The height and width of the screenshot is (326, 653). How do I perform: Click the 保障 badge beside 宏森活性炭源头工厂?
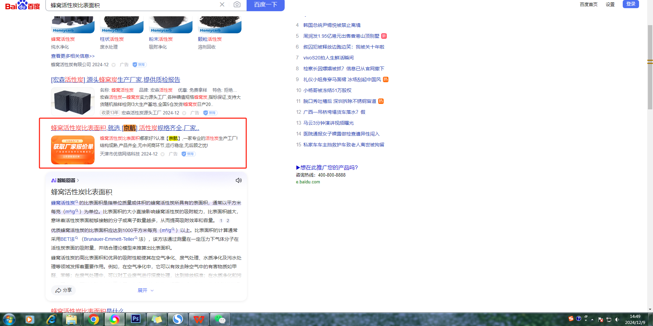(210, 113)
